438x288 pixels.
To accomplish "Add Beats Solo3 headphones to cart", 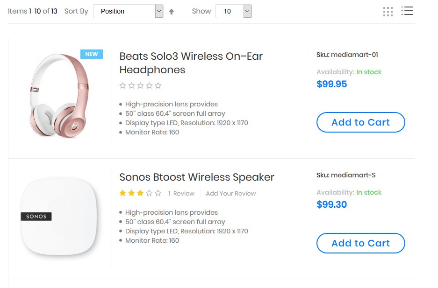I will pos(360,122).
